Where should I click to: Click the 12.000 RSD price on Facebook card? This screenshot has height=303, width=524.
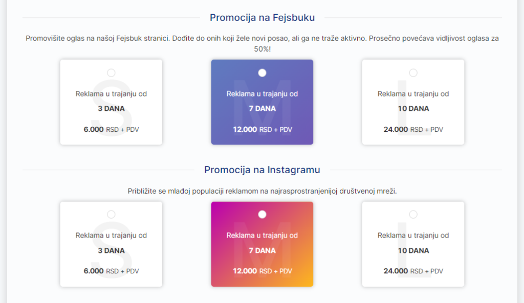tap(262, 129)
